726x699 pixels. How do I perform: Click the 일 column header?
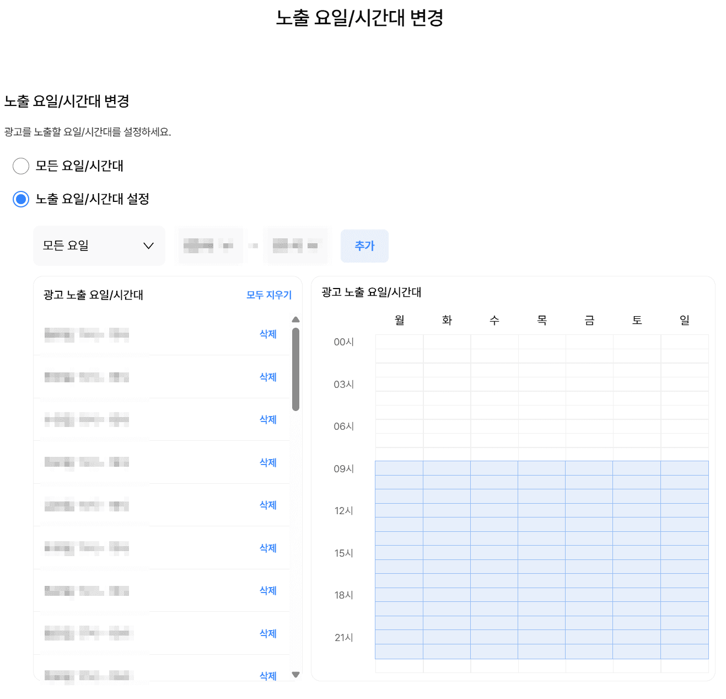(685, 319)
